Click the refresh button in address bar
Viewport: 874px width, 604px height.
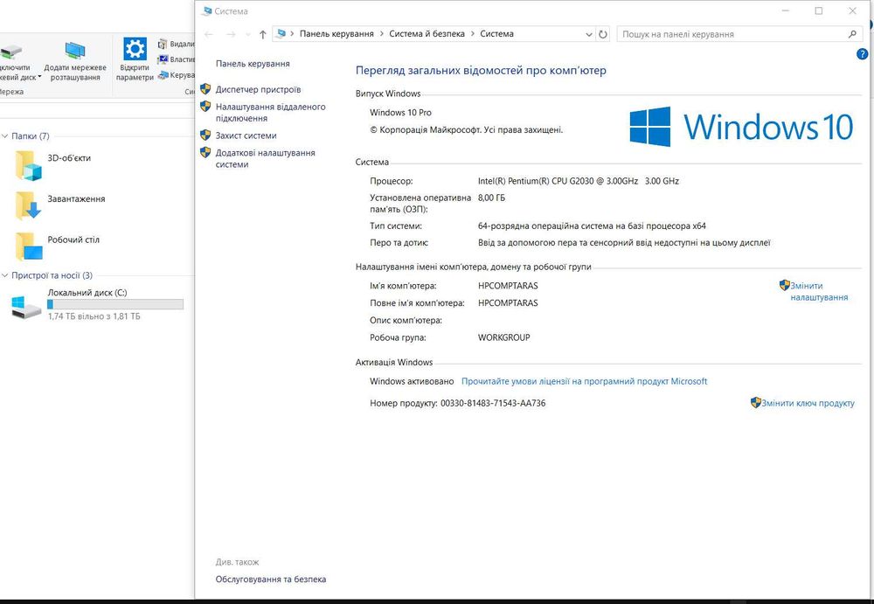602,34
